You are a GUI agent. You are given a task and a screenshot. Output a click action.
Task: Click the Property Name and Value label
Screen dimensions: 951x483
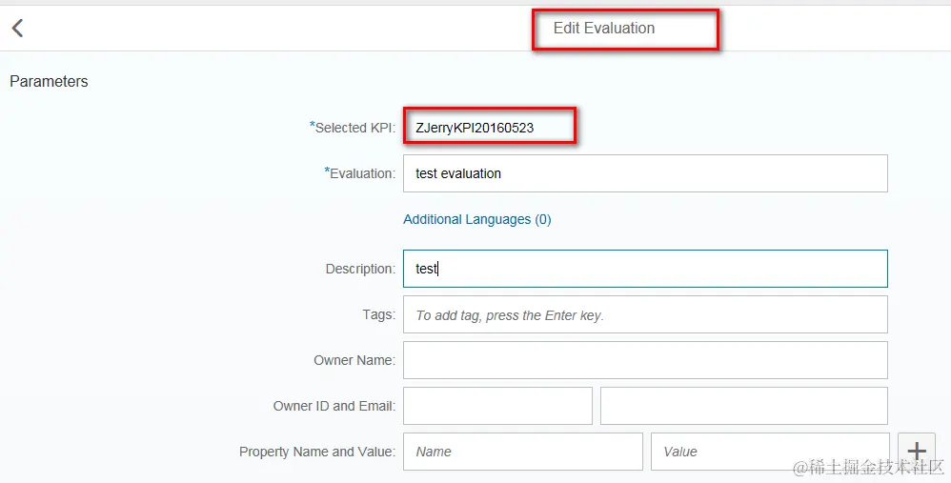point(316,452)
